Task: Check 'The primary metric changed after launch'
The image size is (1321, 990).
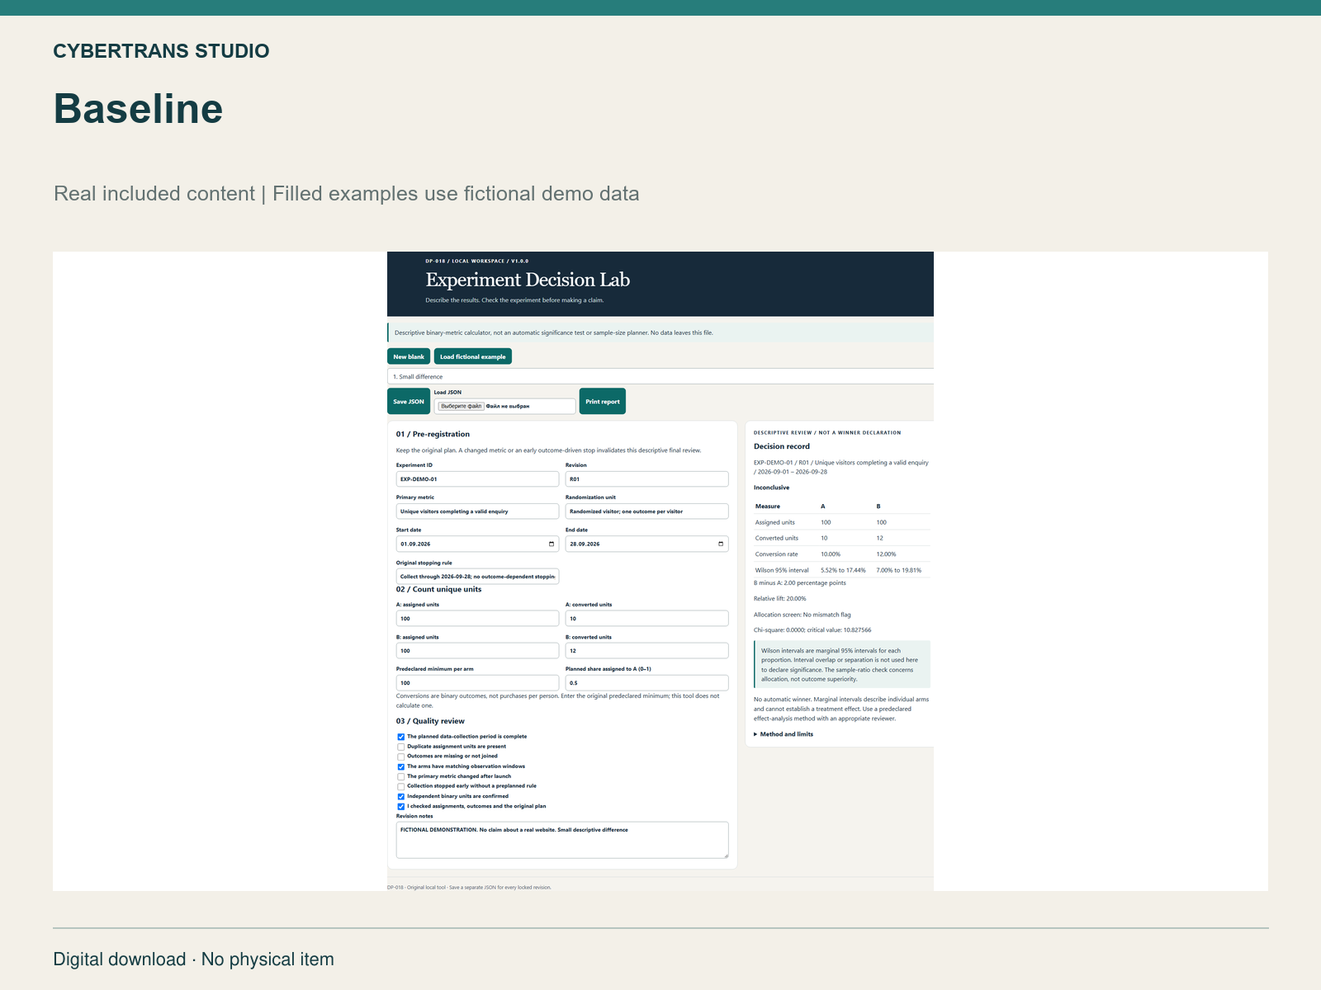Action: click(401, 776)
